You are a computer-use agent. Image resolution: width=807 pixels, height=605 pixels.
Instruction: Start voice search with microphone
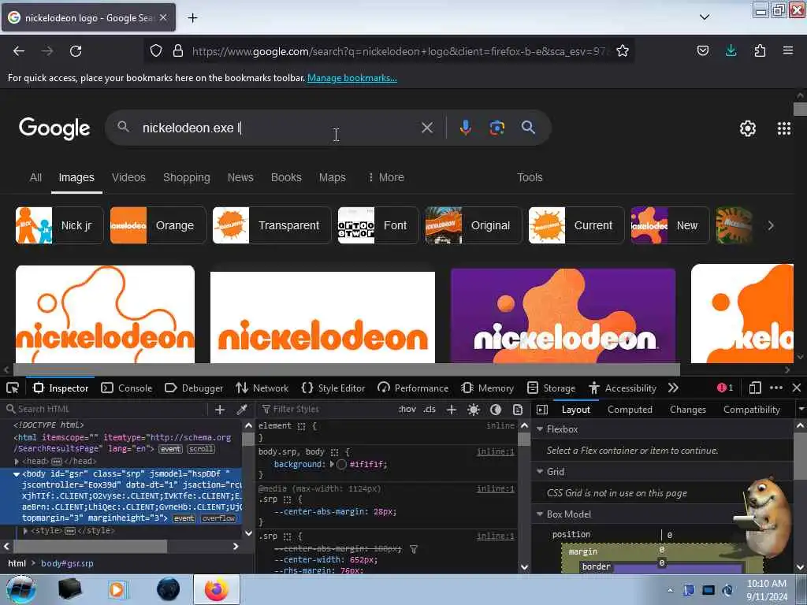click(x=465, y=128)
